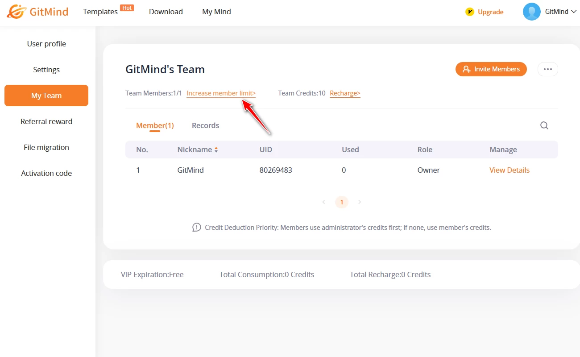The height and width of the screenshot is (357, 580).
Task: Sort by Nickname arrows icon
Action: pyautogui.click(x=216, y=150)
